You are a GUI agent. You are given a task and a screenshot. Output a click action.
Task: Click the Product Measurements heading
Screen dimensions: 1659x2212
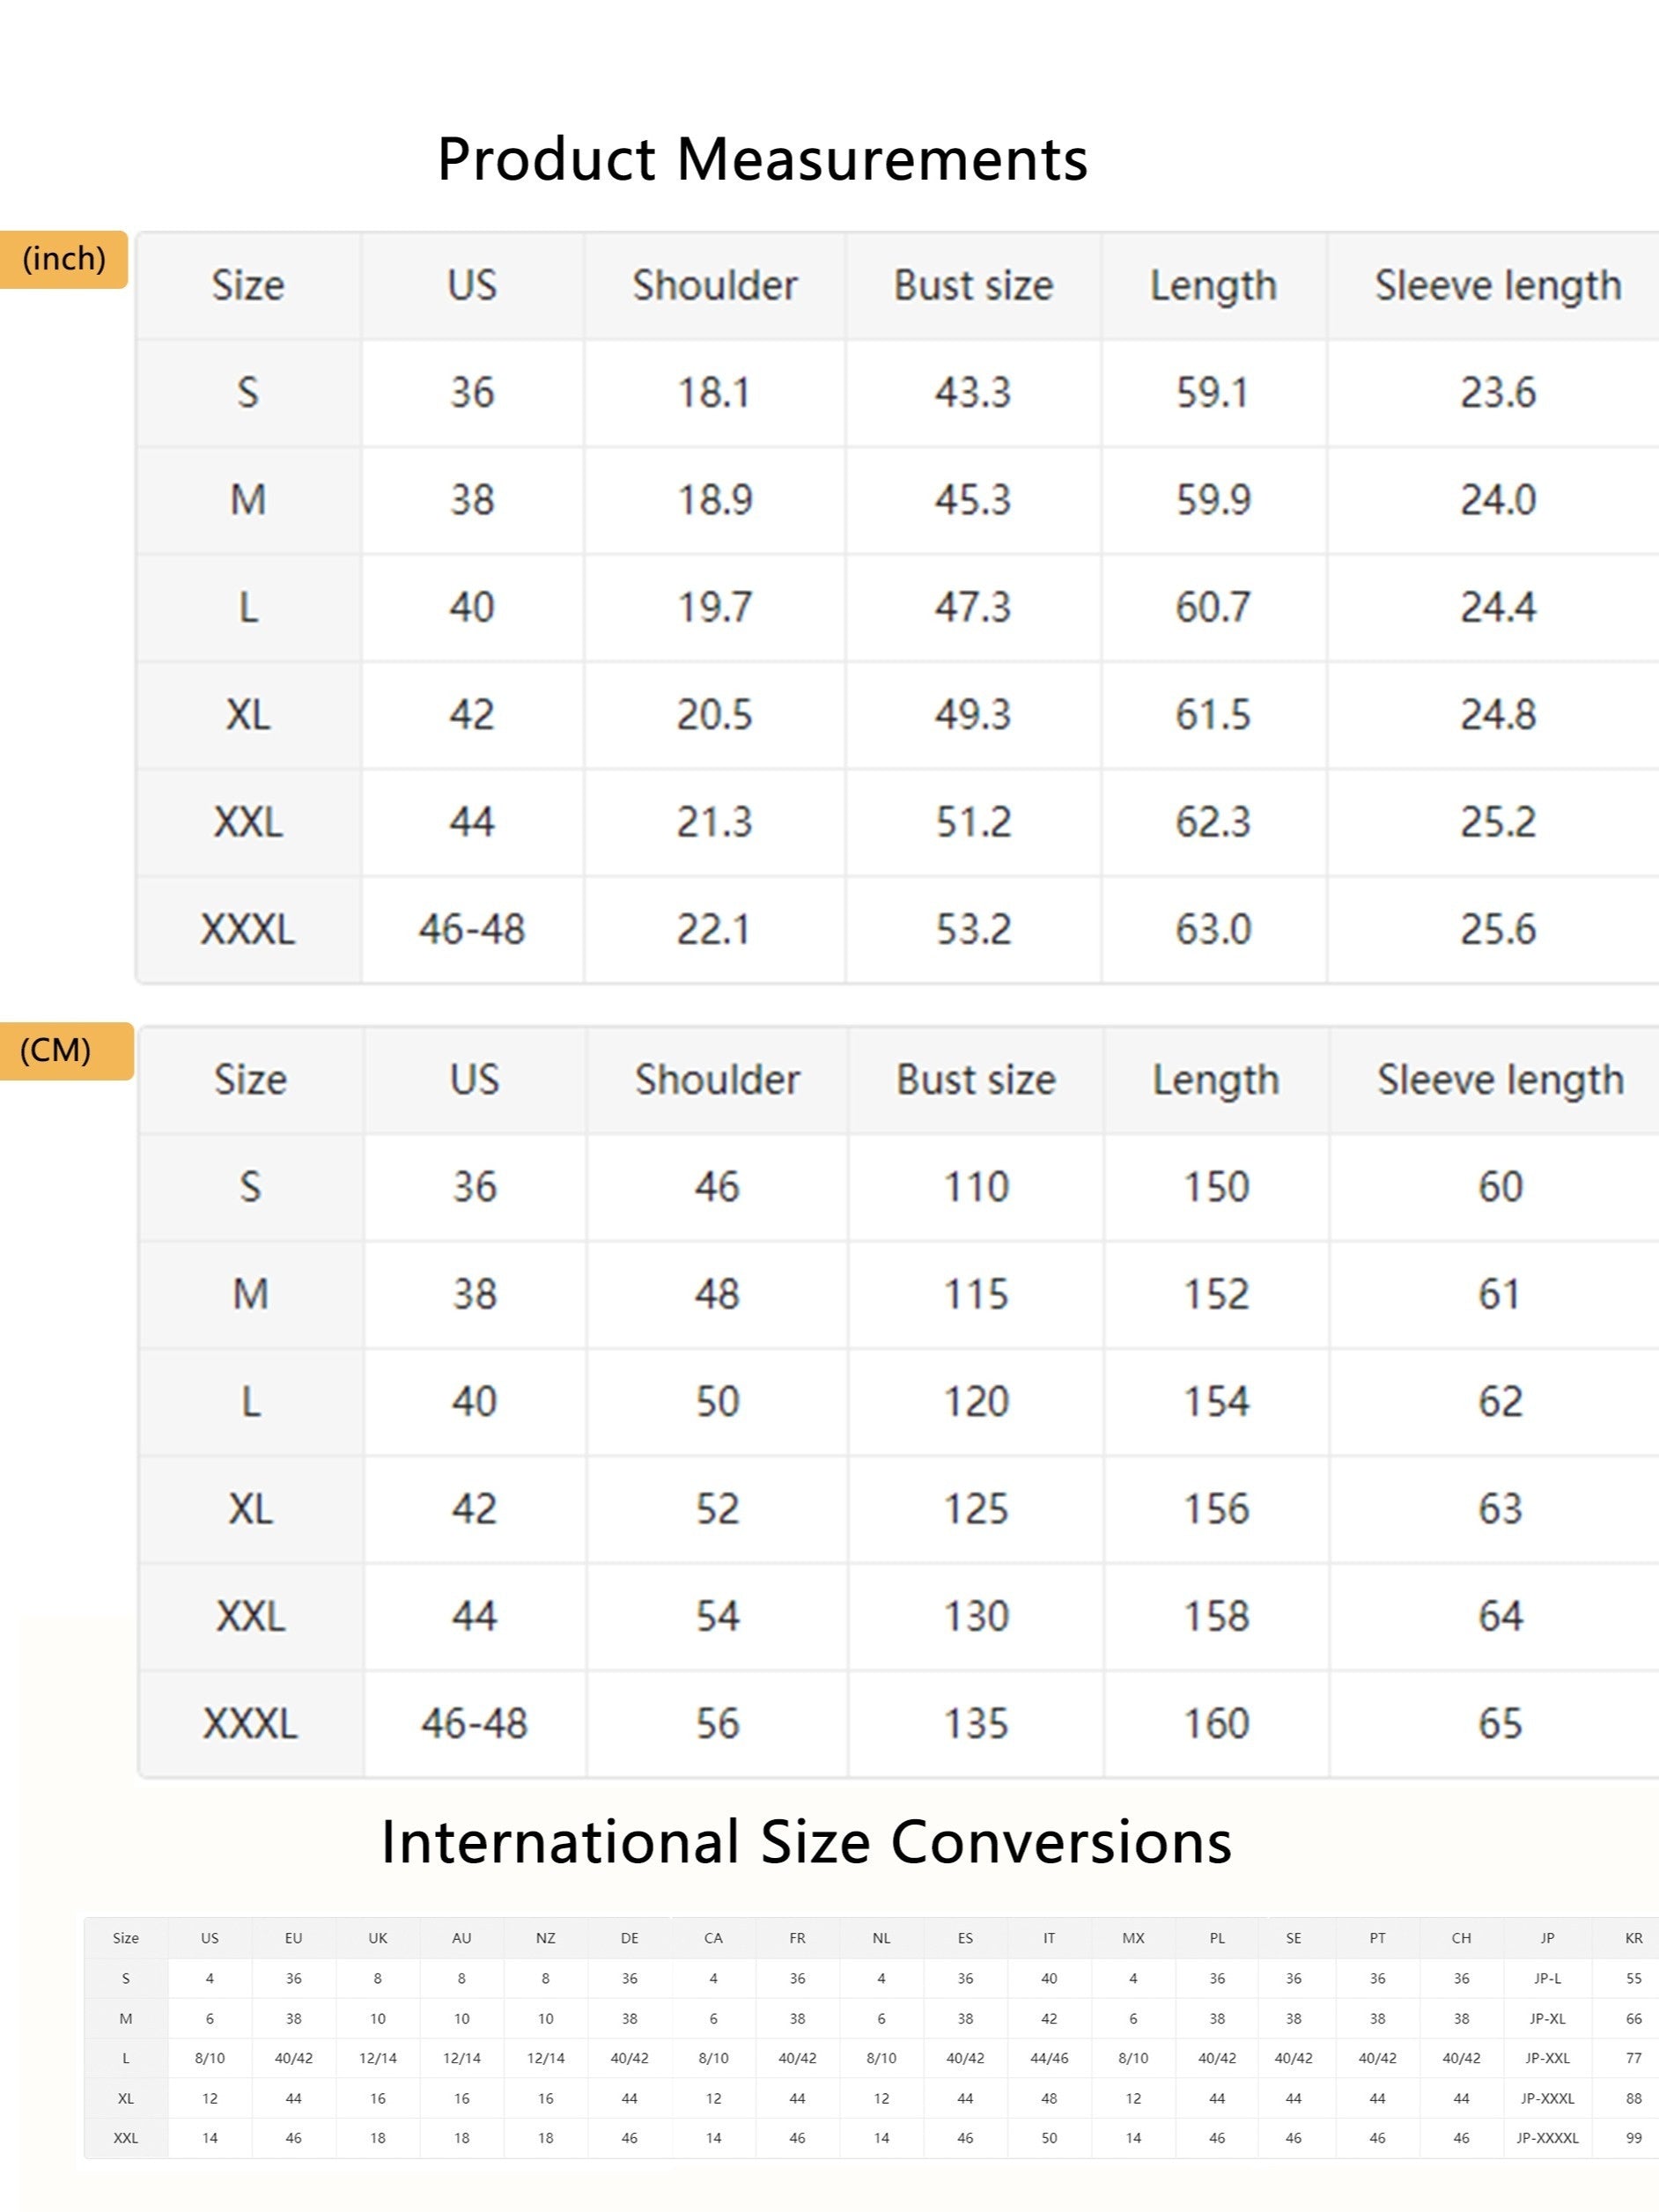(762, 160)
